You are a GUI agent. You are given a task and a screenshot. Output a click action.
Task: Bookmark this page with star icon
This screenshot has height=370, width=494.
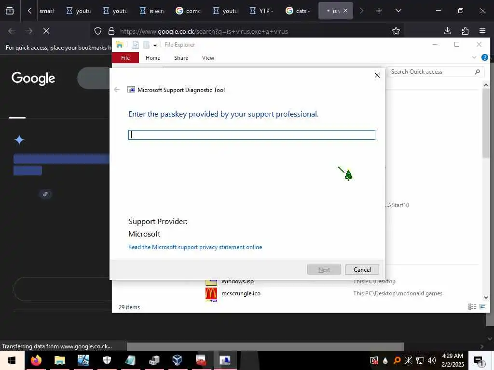[x=396, y=31]
